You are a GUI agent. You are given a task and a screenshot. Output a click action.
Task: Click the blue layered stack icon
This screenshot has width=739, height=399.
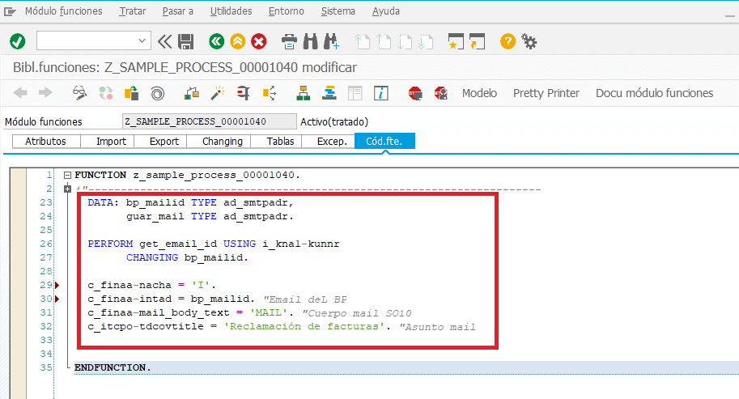329,93
